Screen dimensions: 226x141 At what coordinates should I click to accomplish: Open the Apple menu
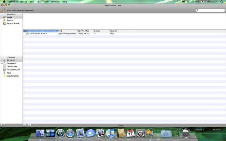click(4, 1)
